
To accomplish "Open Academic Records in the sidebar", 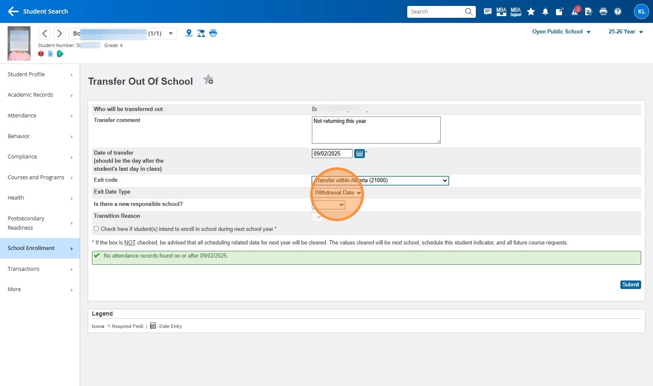I will [40, 95].
